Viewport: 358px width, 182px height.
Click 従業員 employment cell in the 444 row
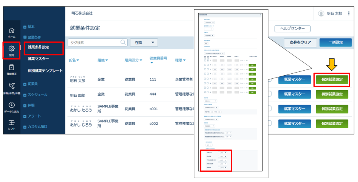tap(130, 94)
